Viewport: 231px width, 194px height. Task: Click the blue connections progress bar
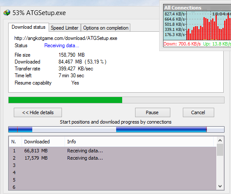[117, 129]
